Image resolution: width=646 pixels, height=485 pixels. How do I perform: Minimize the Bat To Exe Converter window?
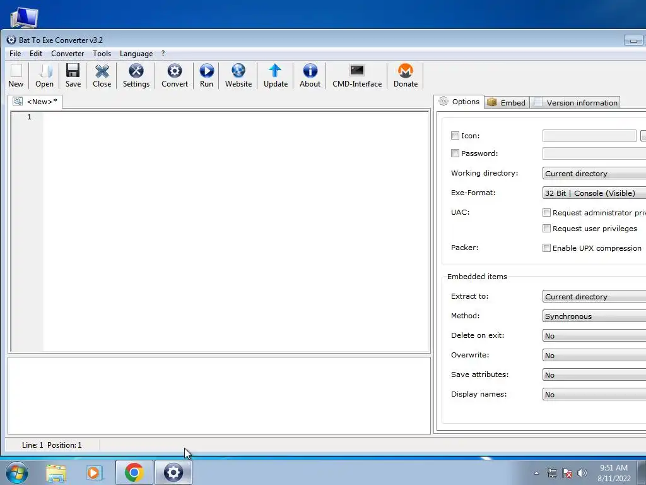633,40
